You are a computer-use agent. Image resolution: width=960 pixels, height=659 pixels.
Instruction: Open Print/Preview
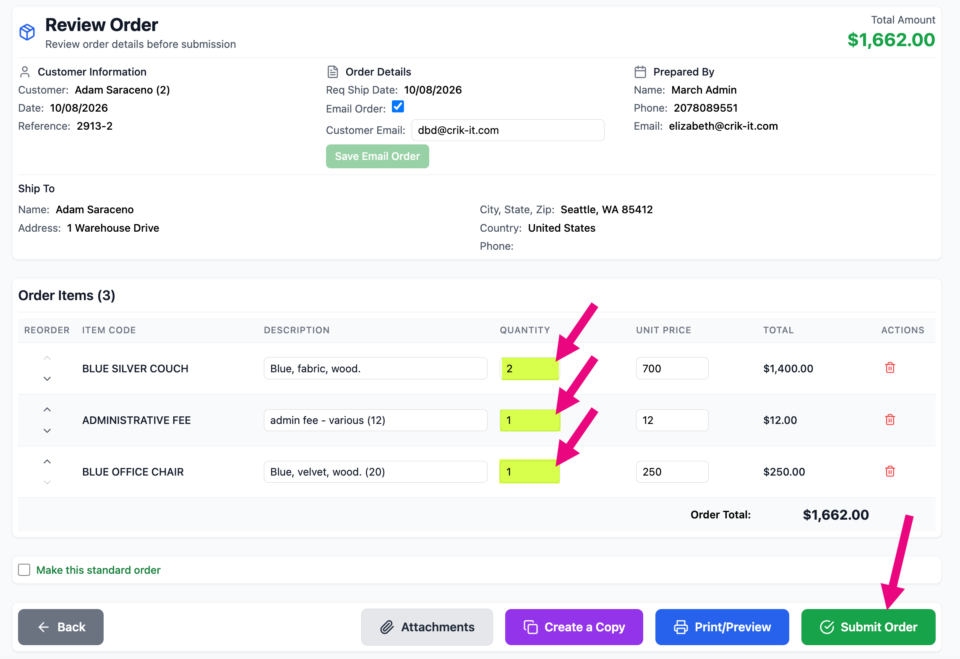722,627
